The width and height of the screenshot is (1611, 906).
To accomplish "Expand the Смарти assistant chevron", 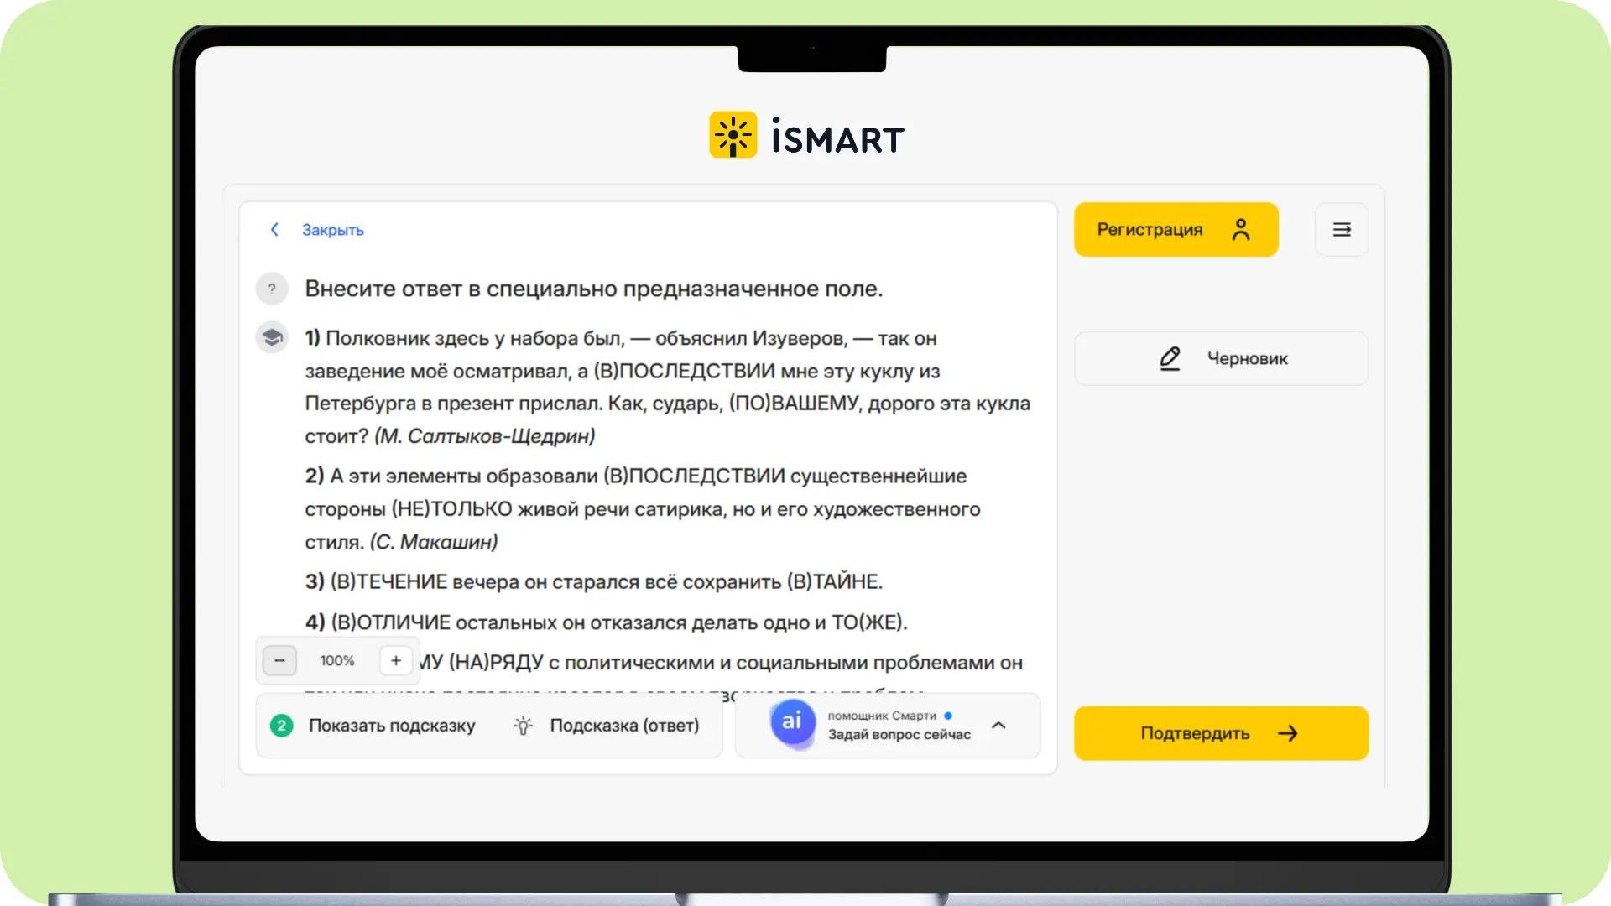I will (998, 726).
